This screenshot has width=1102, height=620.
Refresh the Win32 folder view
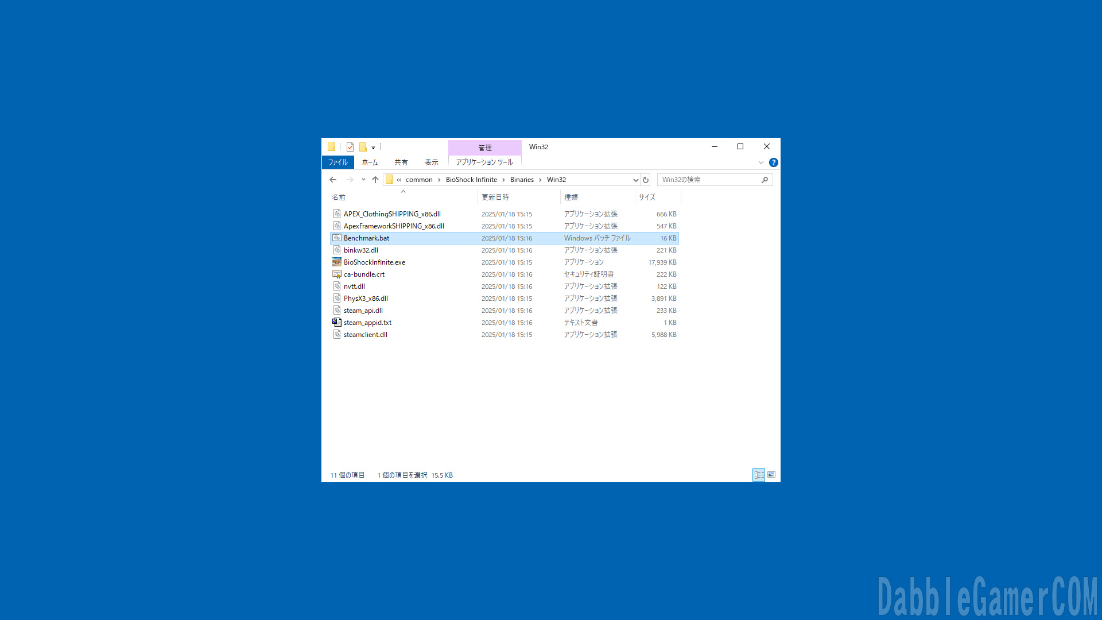point(646,180)
